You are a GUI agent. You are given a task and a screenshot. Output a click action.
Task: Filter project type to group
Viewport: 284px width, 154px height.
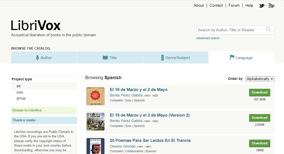click(21, 98)
